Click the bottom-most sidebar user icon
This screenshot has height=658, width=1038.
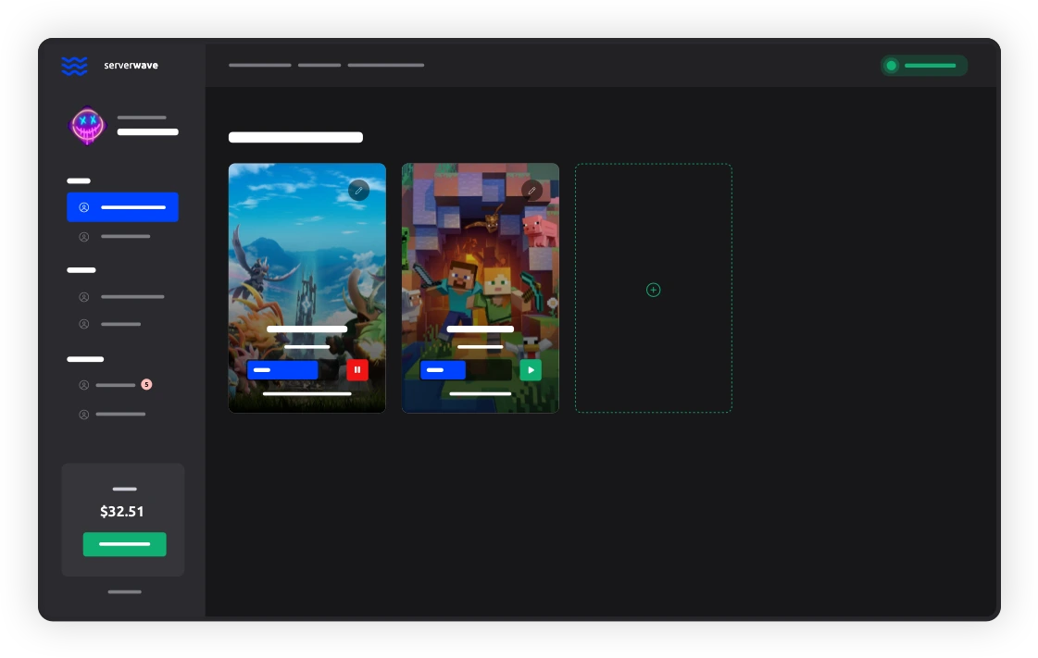(84, 415)
